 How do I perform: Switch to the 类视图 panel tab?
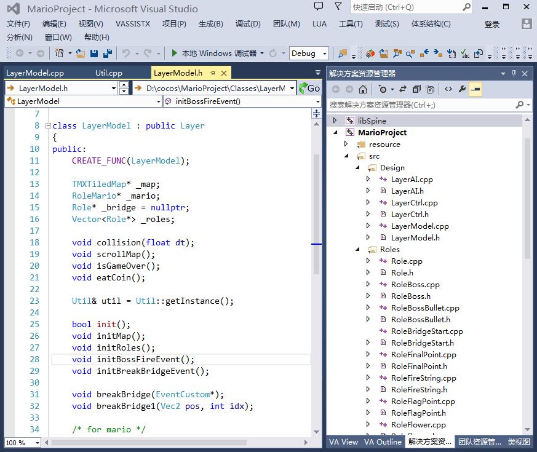coord(519,442)
